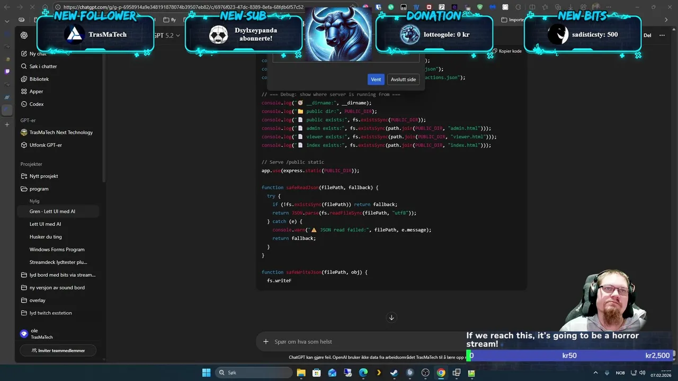This screenshot has height=381, width=678.
Task: Open OBS Studio from the taskbar
Action: [425, 373]
